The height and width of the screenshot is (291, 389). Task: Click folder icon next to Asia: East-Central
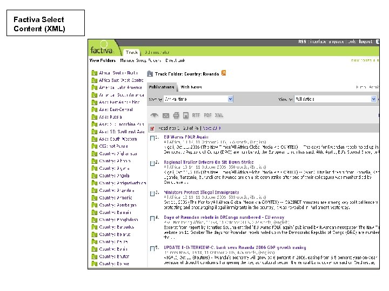pos(94,109)
